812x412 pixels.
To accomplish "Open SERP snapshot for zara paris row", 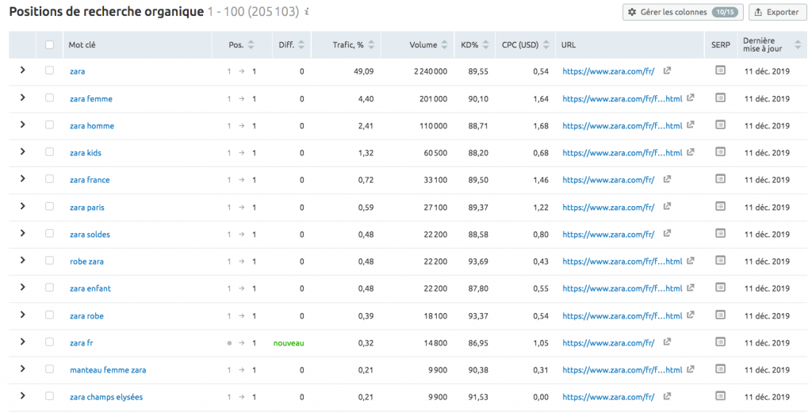I will pos(720,206).
